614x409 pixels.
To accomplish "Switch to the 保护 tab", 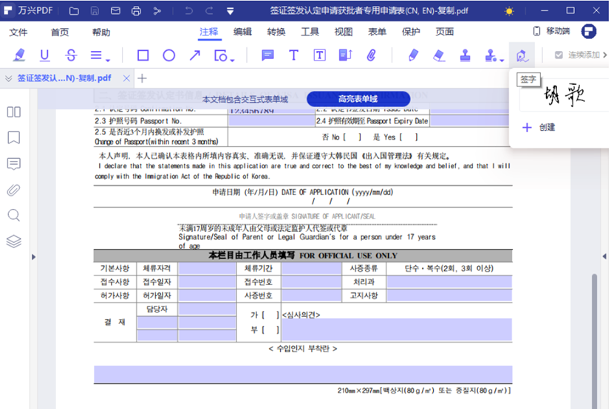I will (411, 32).
